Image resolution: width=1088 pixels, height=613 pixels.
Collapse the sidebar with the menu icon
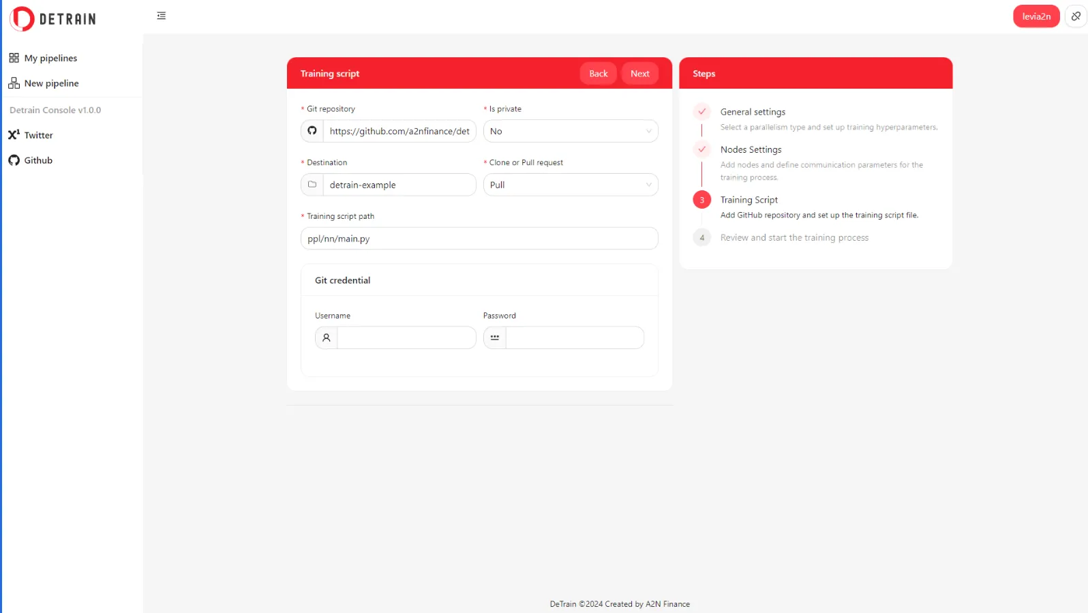(162, 16)
